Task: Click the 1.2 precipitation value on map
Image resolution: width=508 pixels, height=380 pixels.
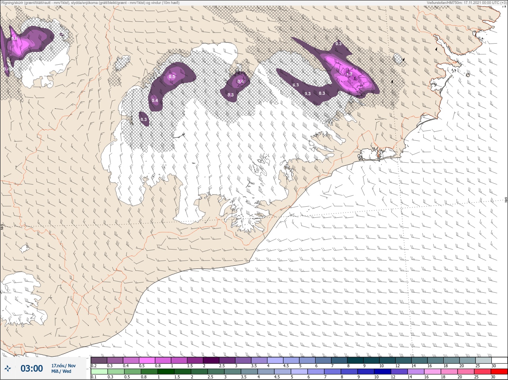Action: coord(349,74)
